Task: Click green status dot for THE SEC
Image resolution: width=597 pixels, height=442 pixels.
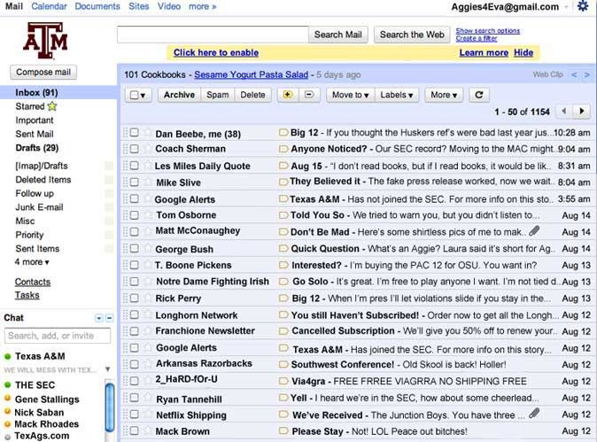Action: coord(7,385)
